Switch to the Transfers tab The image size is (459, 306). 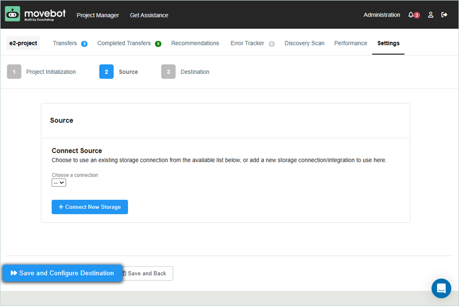[65, 43]
